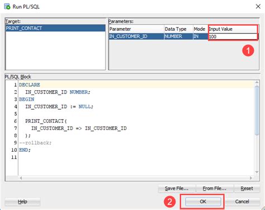Close the Run PL/SQL dialog
Image resolution: width=265 pixels, height=210 pixels.
click(258, 7)
